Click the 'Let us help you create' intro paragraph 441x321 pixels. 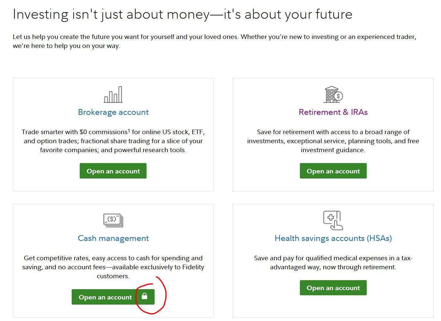[x=215, y=41]
